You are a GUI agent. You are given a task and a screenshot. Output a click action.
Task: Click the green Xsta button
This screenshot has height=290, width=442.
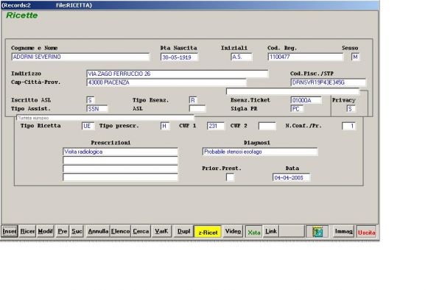click(253, 232)
